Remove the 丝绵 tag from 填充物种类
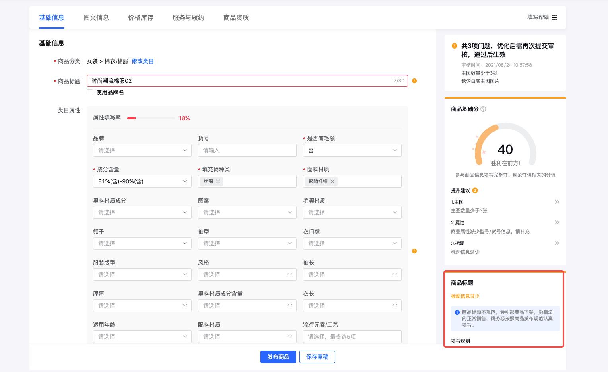This screenshot has height=372, width=608. [x=218, y=181]
